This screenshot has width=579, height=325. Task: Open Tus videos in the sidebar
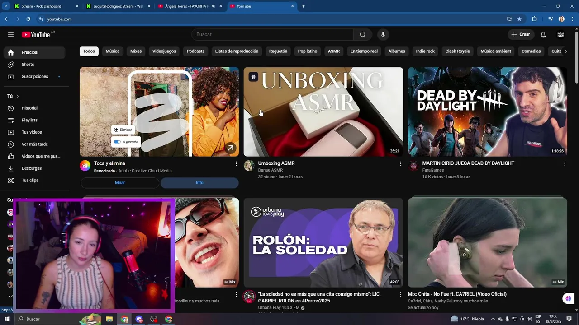35,132
